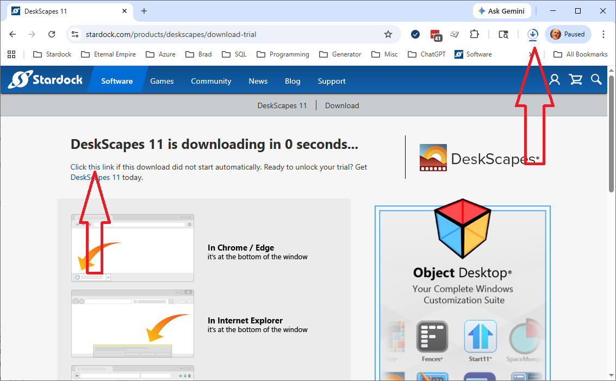The width and height of the screenshot is (616, 381).
Task: Open the Chrome apps grid icon
Action: [11, 54]
